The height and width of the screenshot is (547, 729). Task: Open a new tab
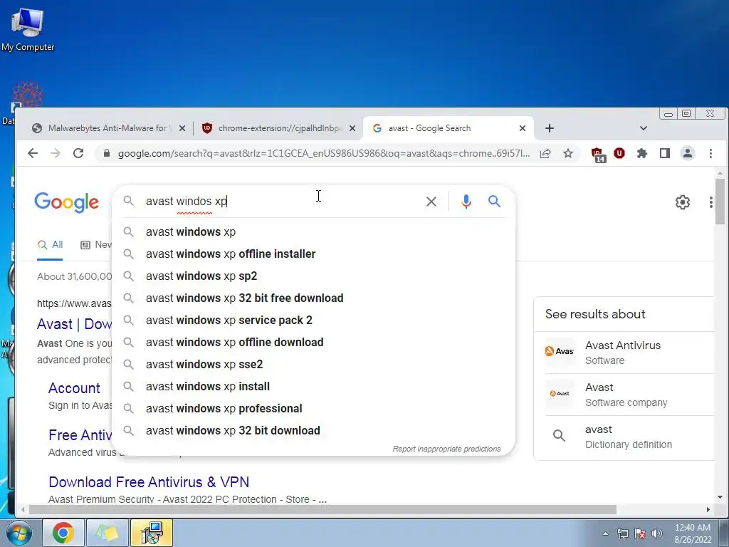(x=550, y=128)
